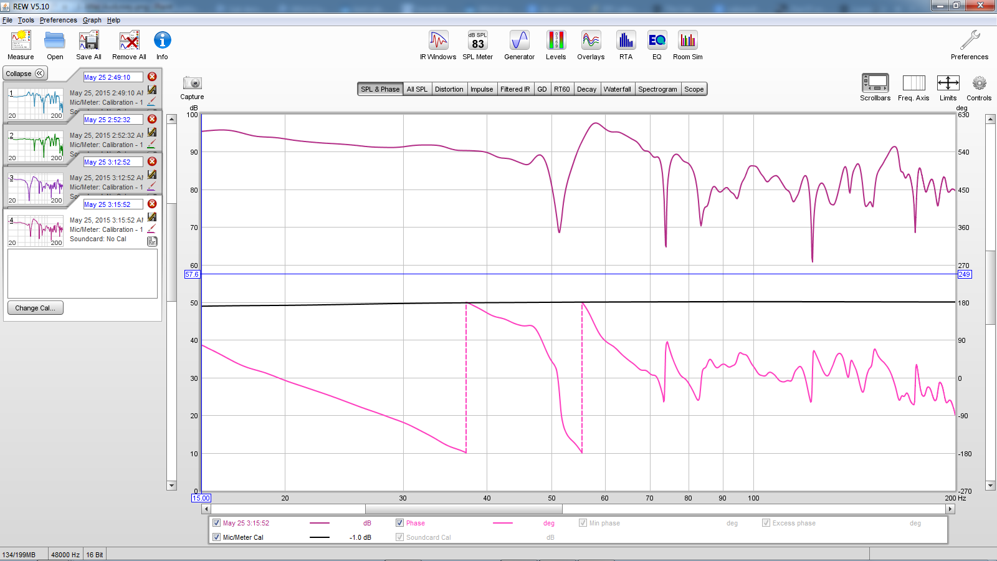Open the Help menu
The width and height of the screenshot is (997, 561).
113,20
